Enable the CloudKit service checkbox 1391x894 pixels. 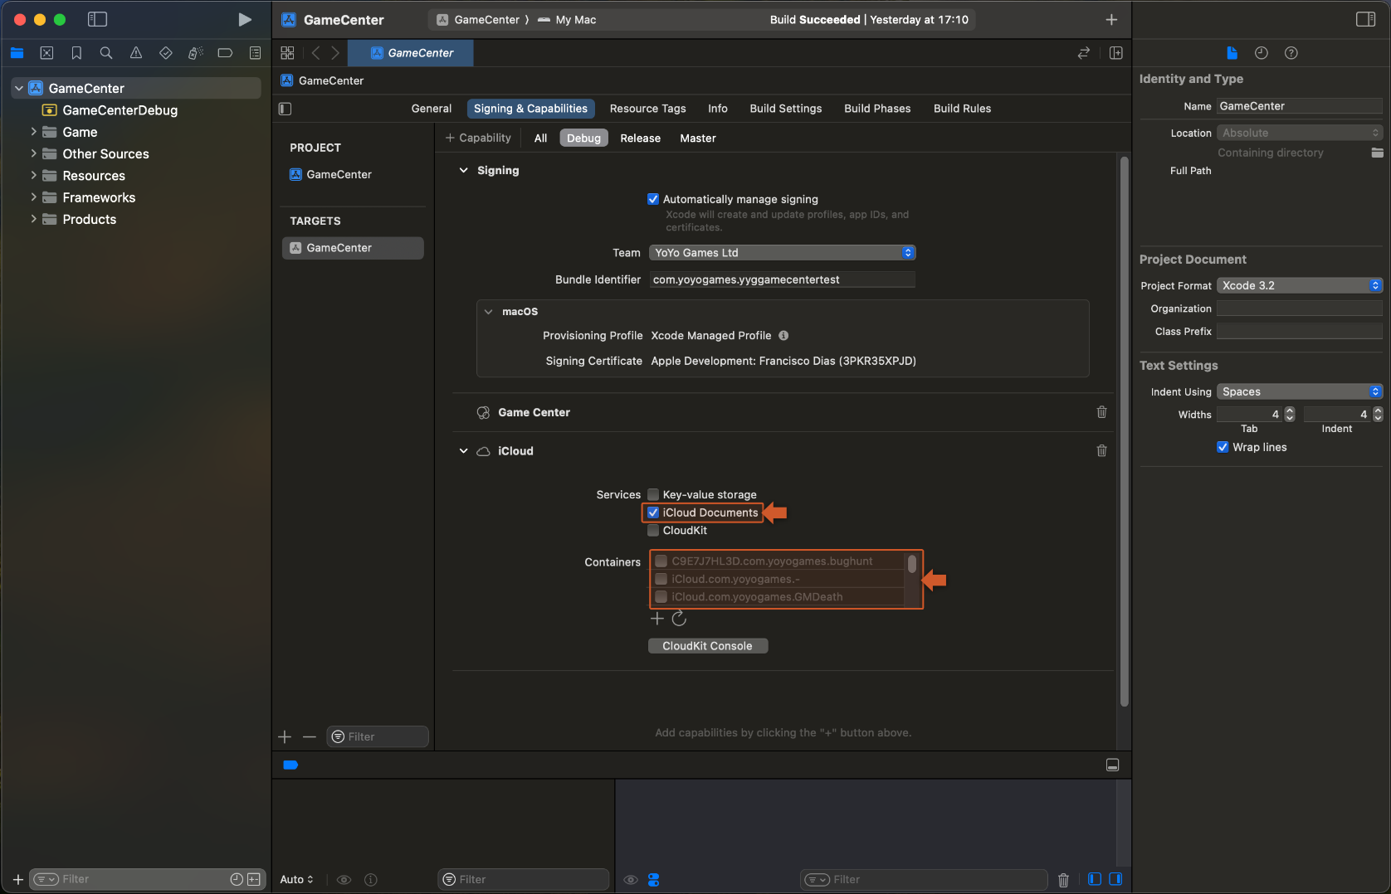point(653,531)
